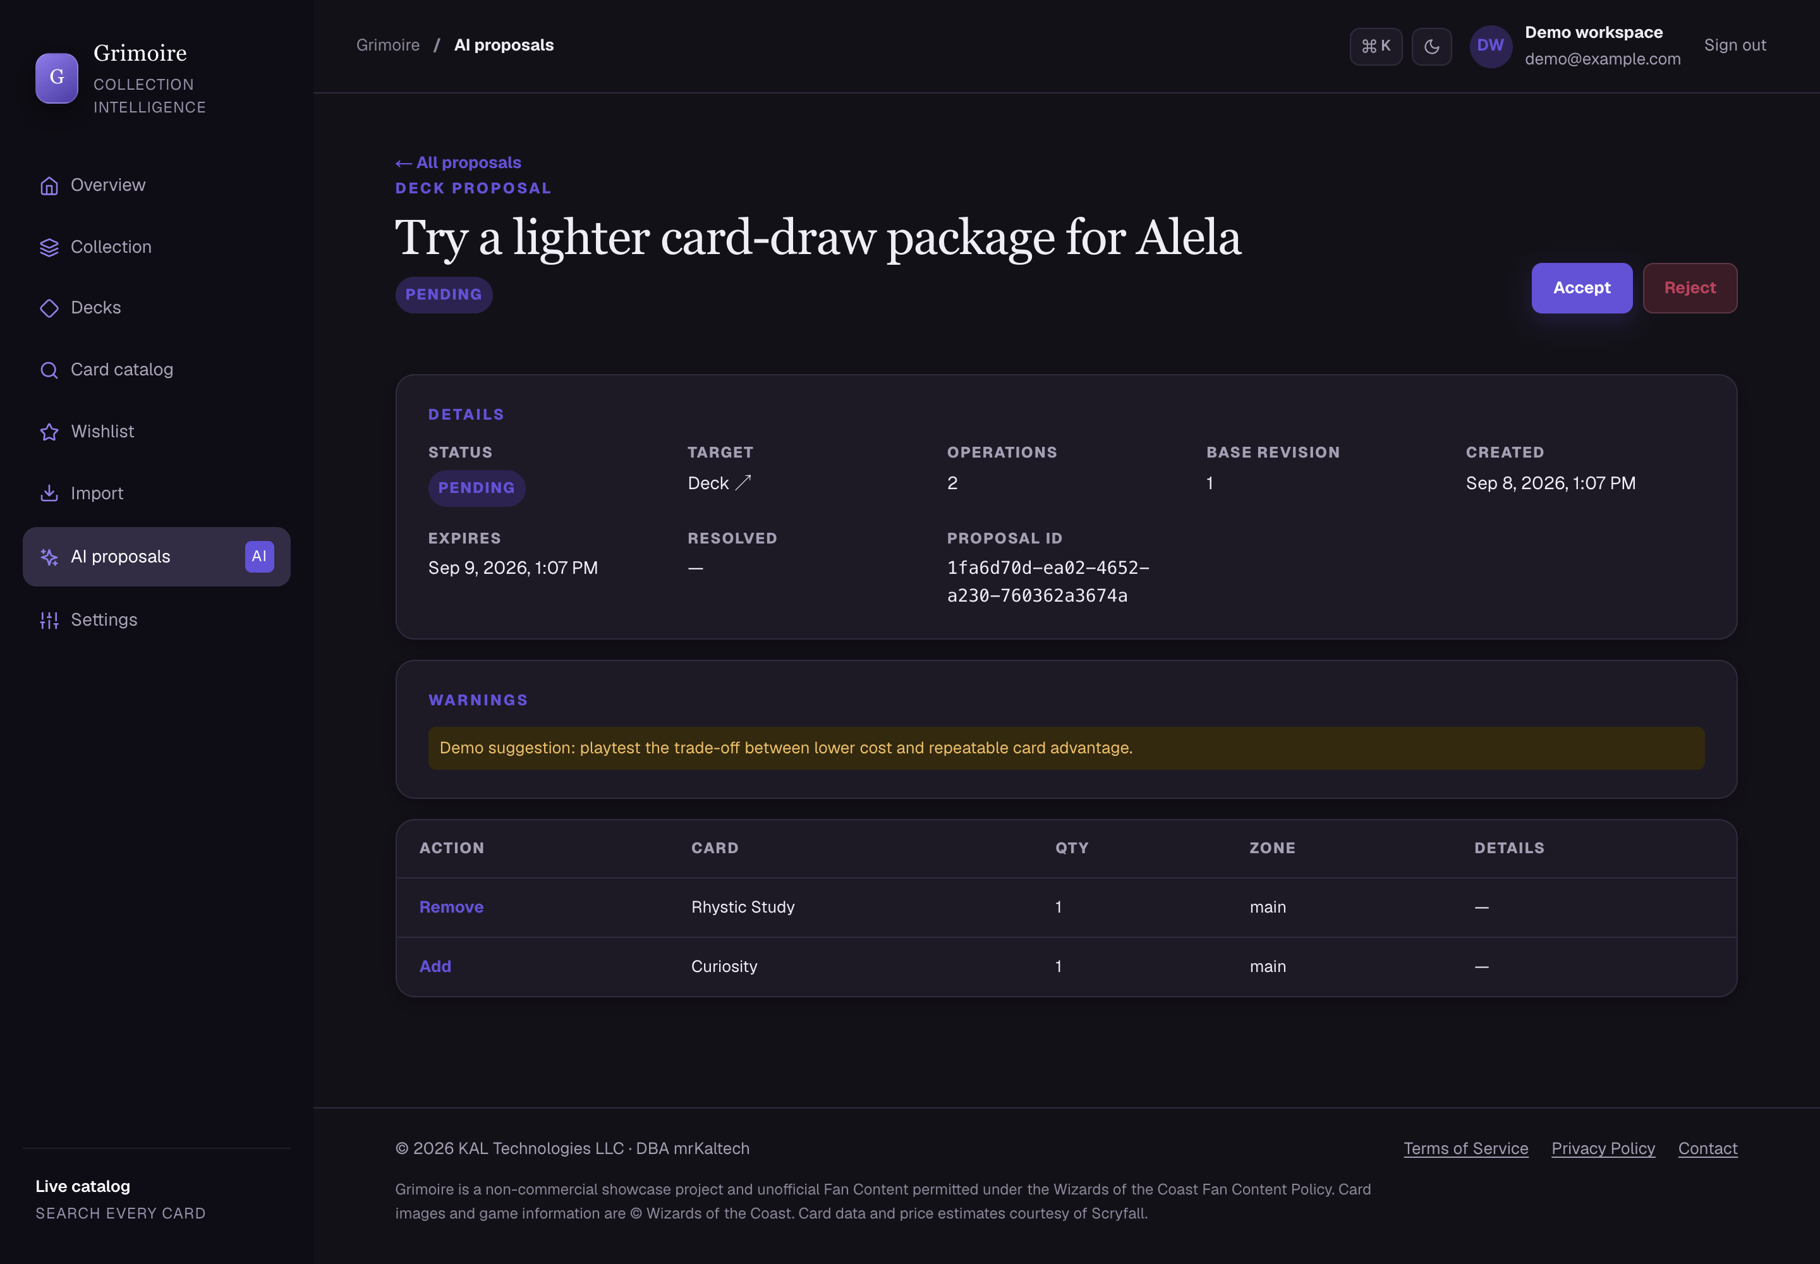Click the AI badge in sidebar
The image size is (1820, 1264).
(x=259, y=557)
